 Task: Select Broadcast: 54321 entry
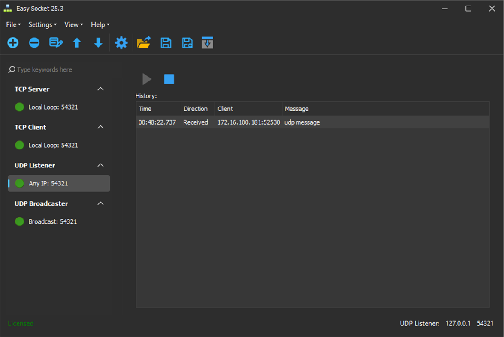click(59, 221)
